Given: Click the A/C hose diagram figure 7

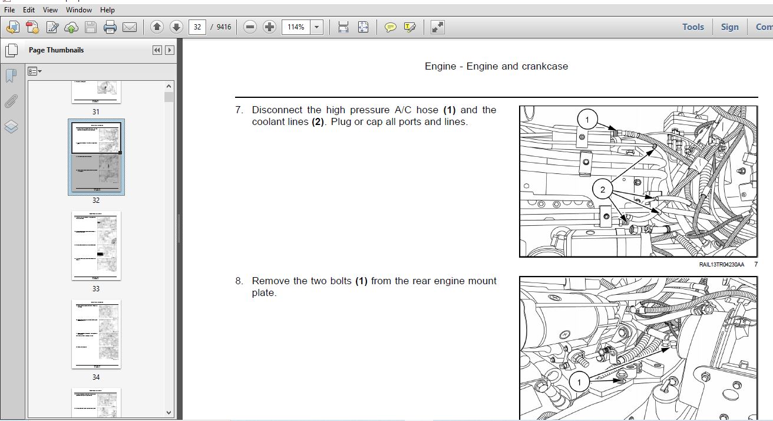Looking at the screenshot, I should pyautogui.click(x=638, y=182).
